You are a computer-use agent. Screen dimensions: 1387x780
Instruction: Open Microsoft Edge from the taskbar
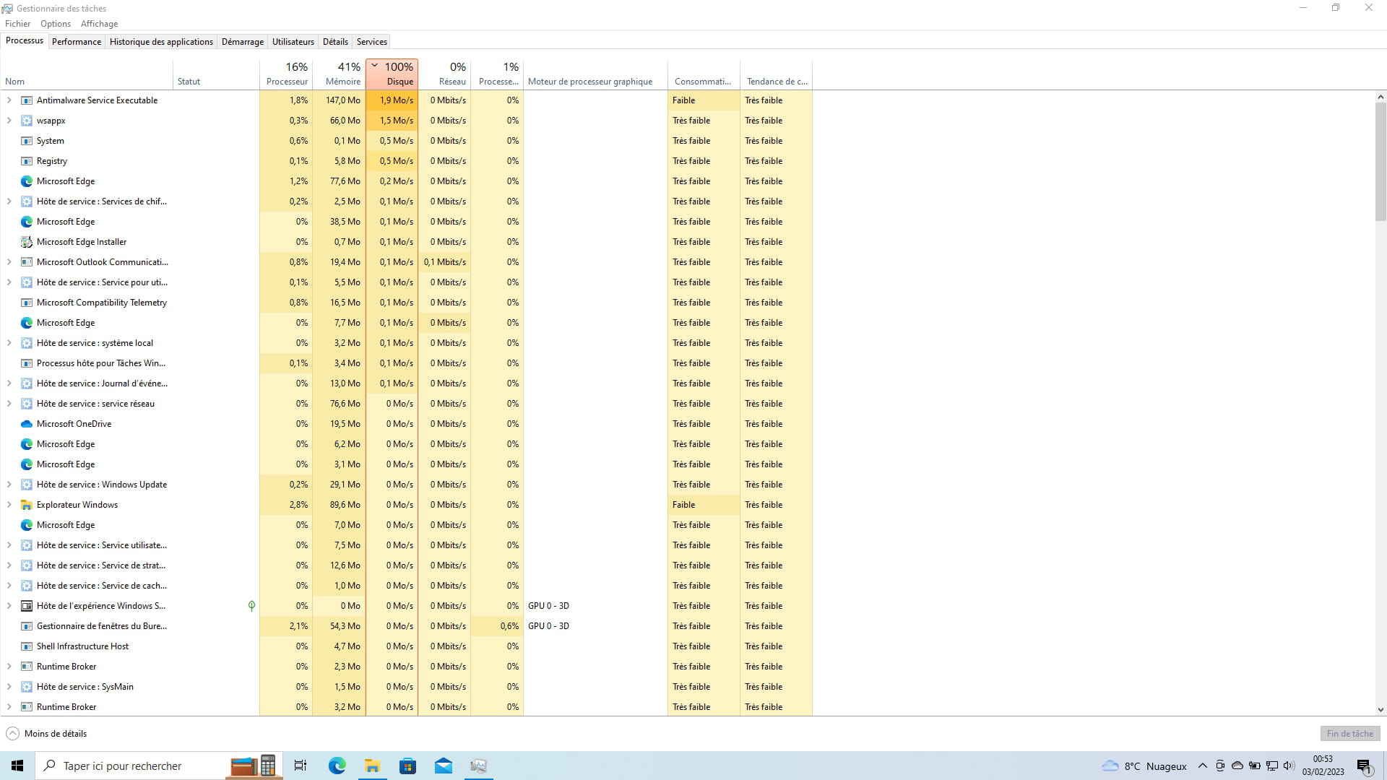point(337,766)
